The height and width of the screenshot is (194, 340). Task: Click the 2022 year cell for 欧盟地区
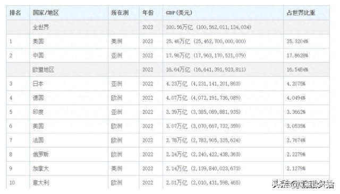[x=148, y=69]
